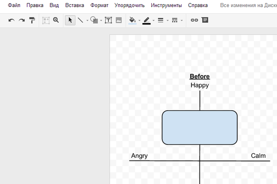Open the Упорядочить menu
The width and height of the screenshot is (277, 184).
pyautogui.click(x=129, y=6)
